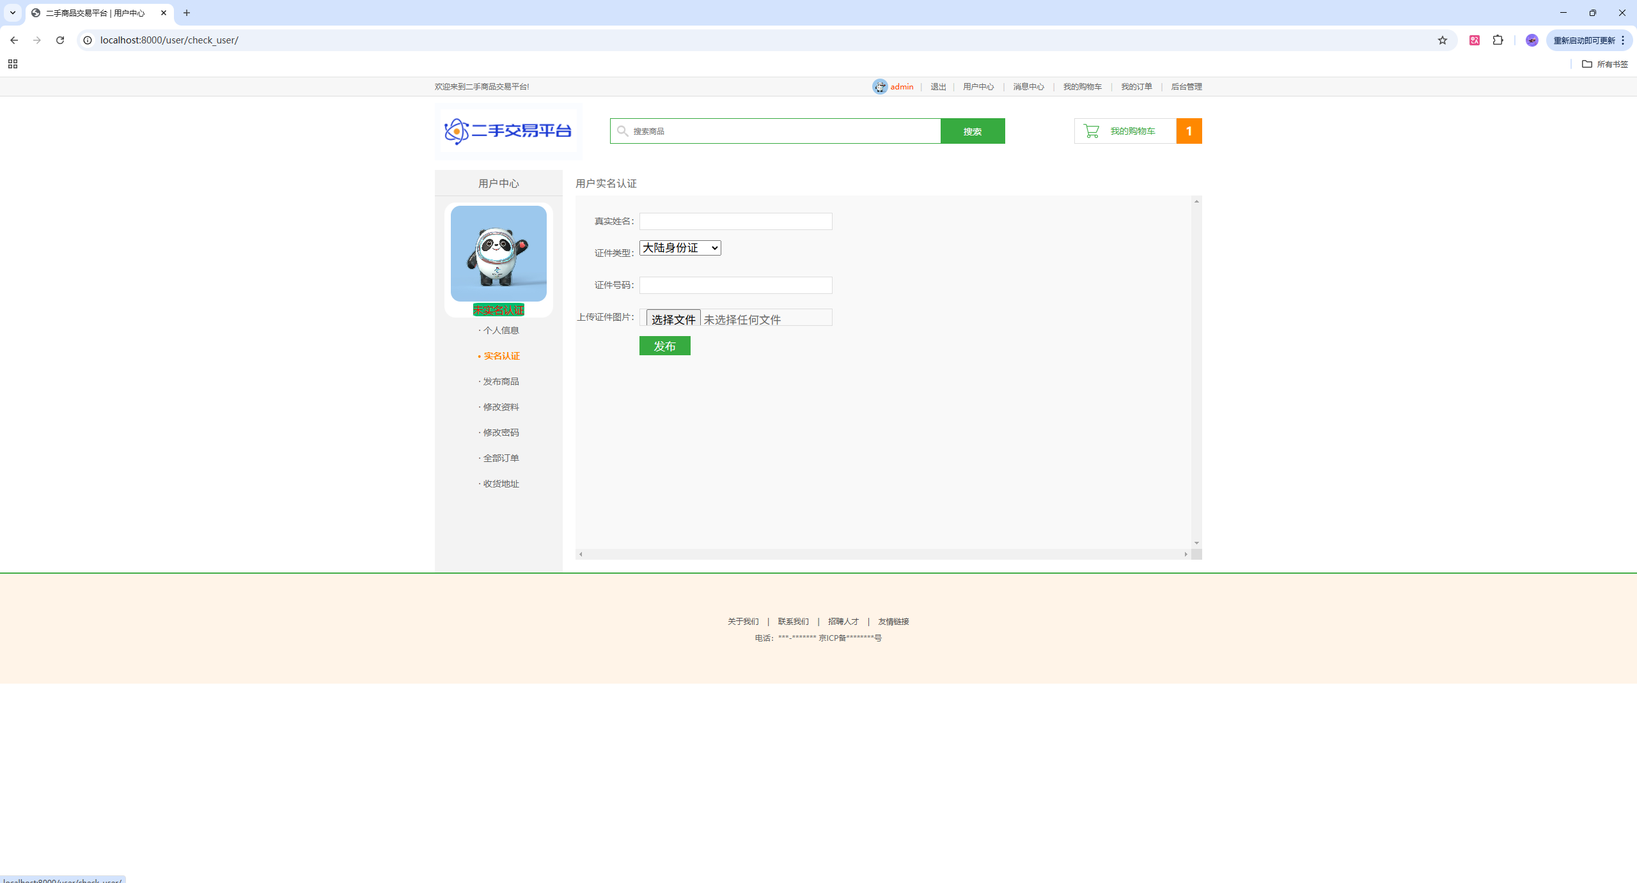Click the form panel scroll-up arrow

1196,201
